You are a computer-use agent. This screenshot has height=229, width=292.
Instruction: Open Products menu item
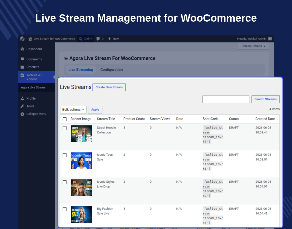36,67
